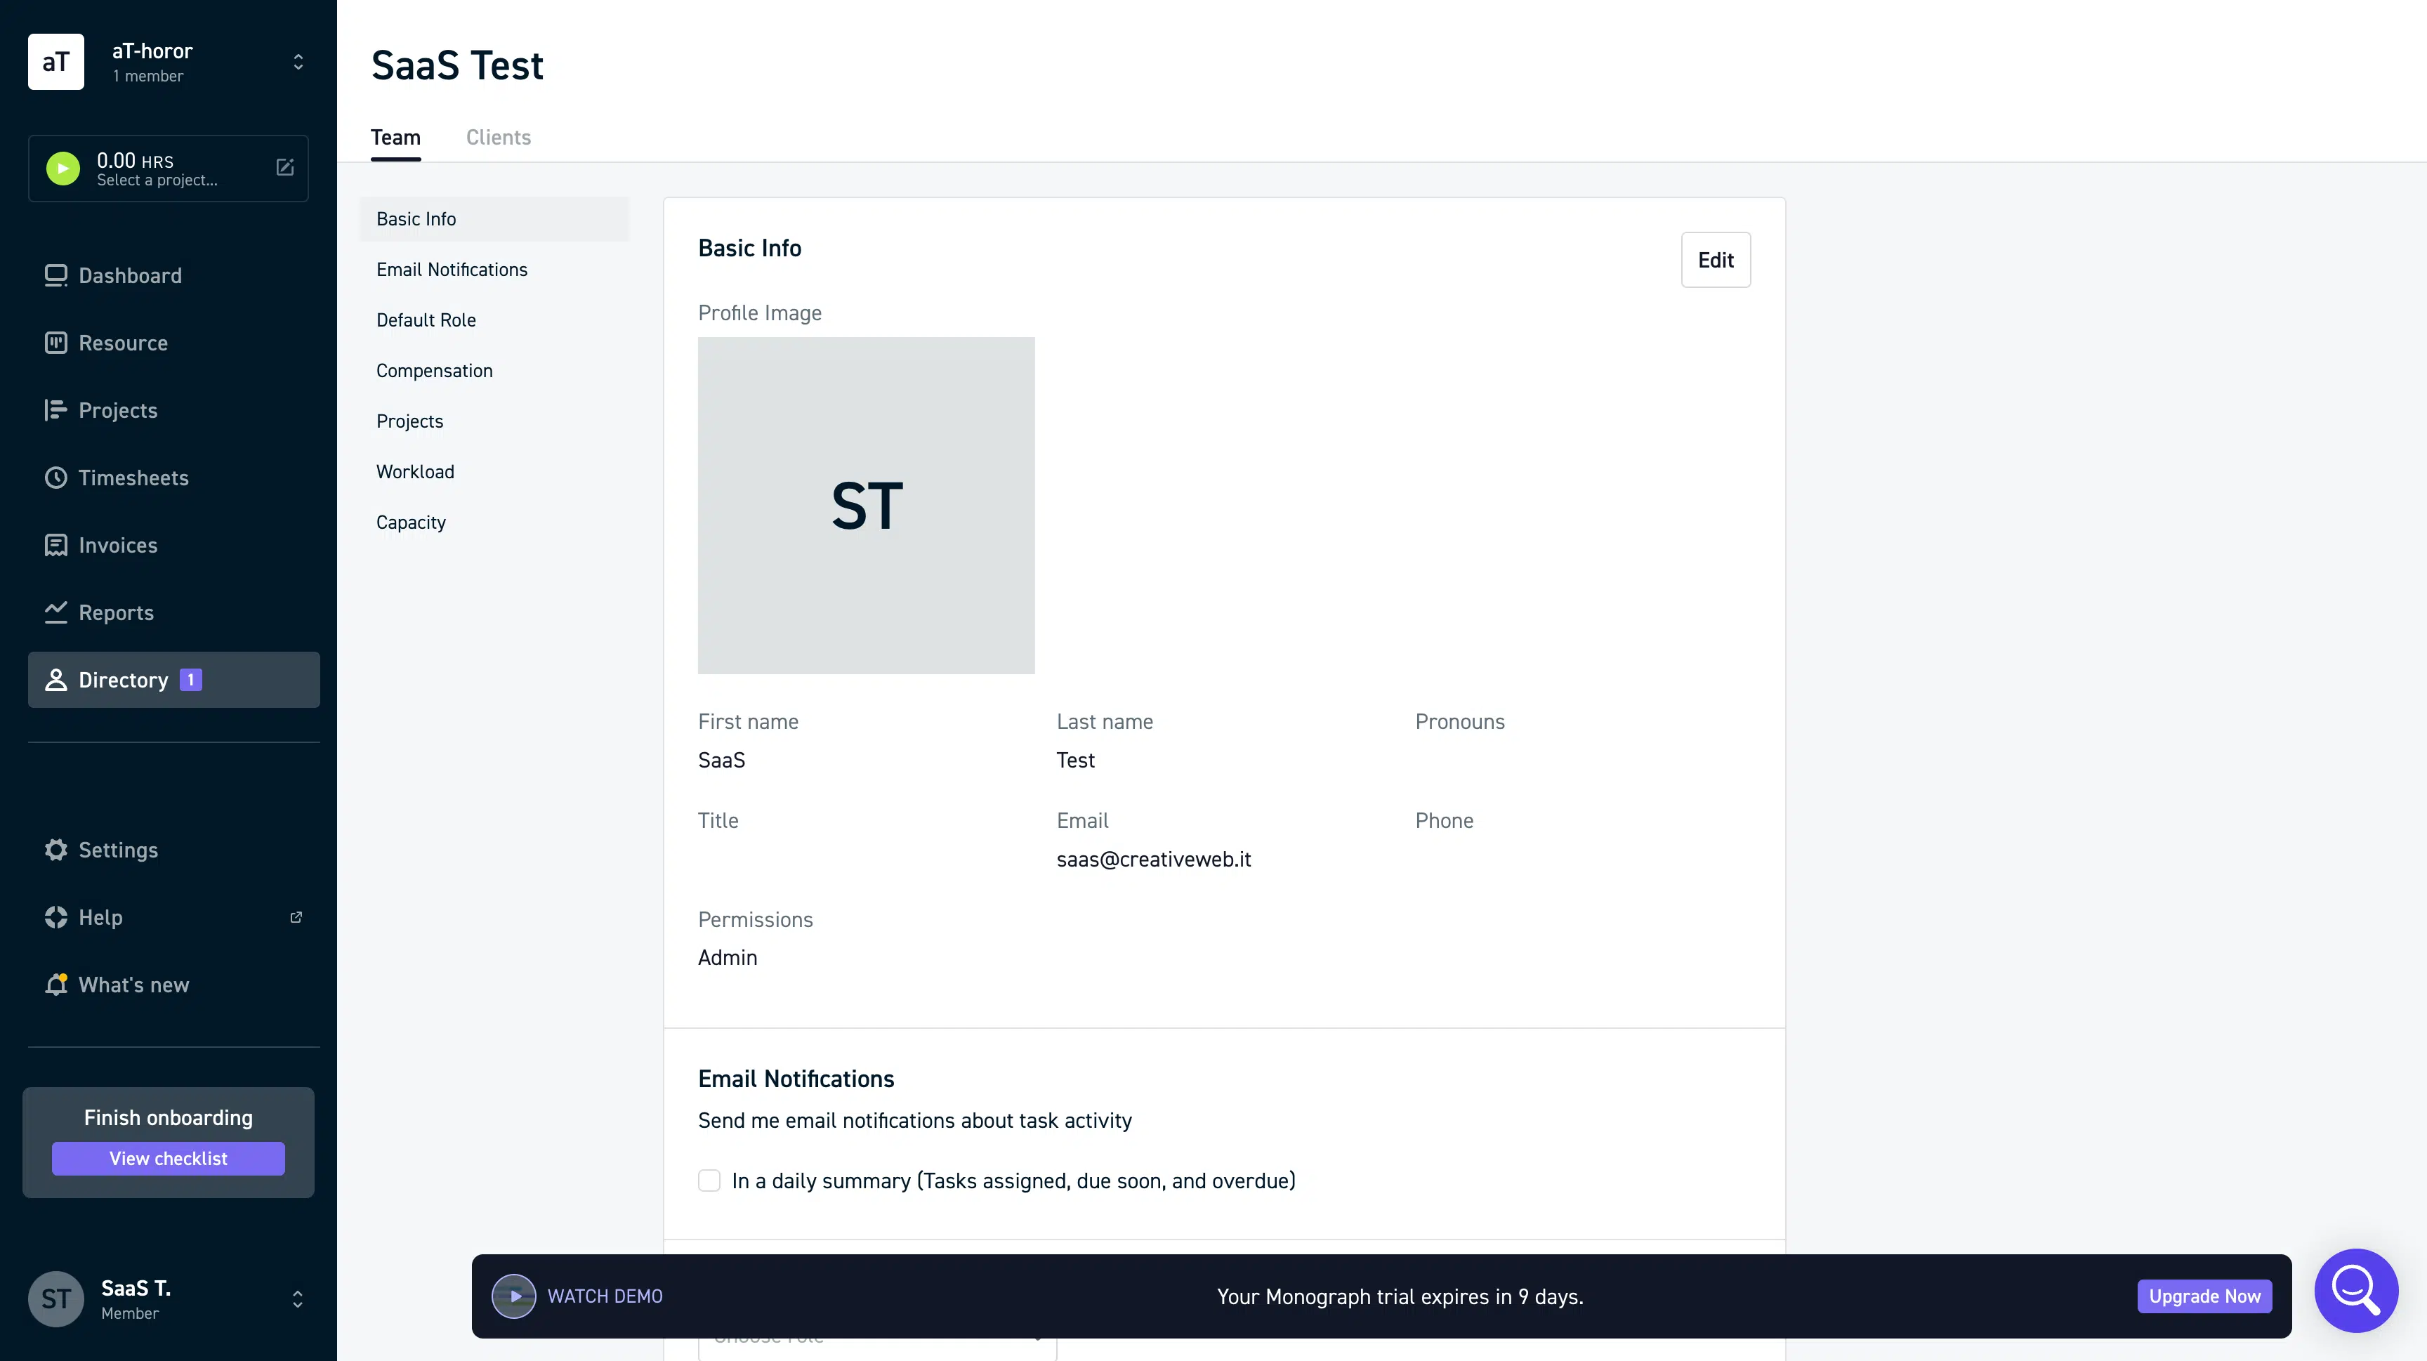Image resolution: width=2427 pixels, height=1361 pixels.
Task: Open the Reports chart icon
Action: coord(55,612)
